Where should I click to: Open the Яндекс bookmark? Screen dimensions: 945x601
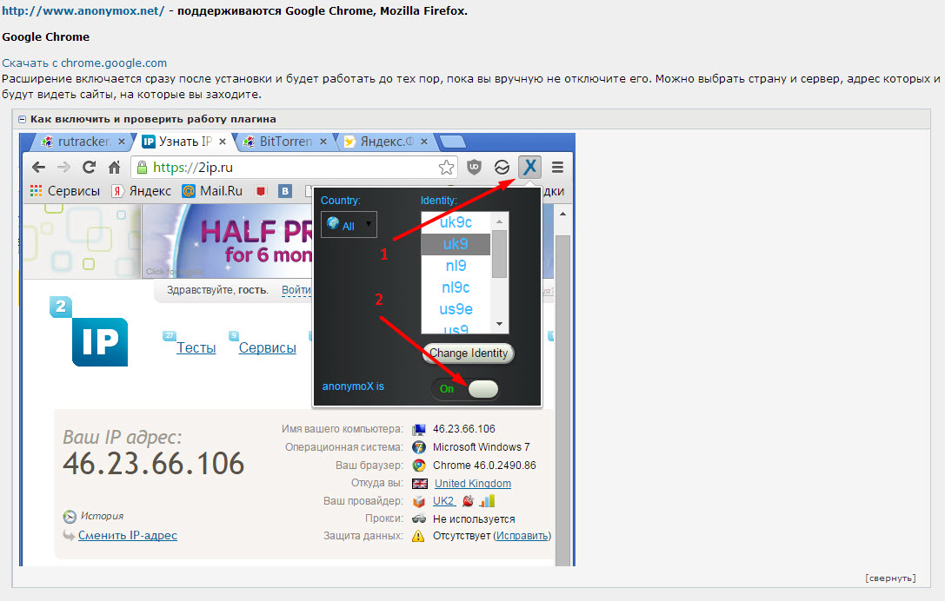click(142, 191)
